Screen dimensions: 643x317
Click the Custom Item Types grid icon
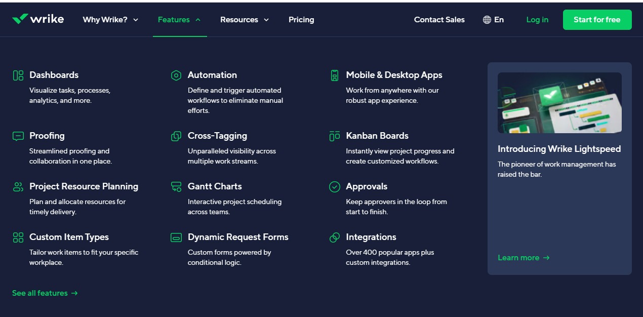pyautogui.click(x=18, y=237)
